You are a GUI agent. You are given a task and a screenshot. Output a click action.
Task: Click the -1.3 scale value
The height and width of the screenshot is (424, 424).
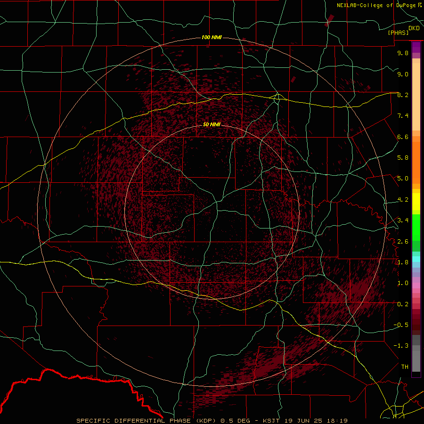tap(401, 346)
